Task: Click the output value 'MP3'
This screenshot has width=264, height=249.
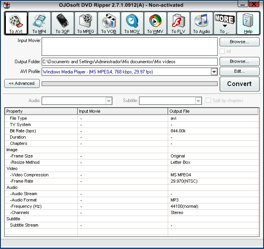Action: pyautogui.click(x=174, y=200)
